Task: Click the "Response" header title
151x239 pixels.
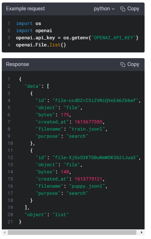Action: [x=17, y=64]
